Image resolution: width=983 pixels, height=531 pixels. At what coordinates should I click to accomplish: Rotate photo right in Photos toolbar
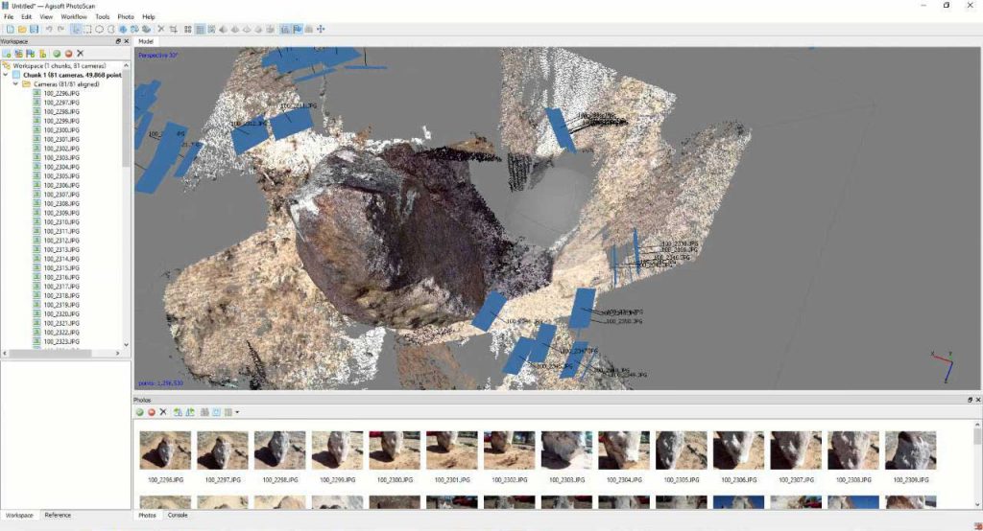point(190,412)
